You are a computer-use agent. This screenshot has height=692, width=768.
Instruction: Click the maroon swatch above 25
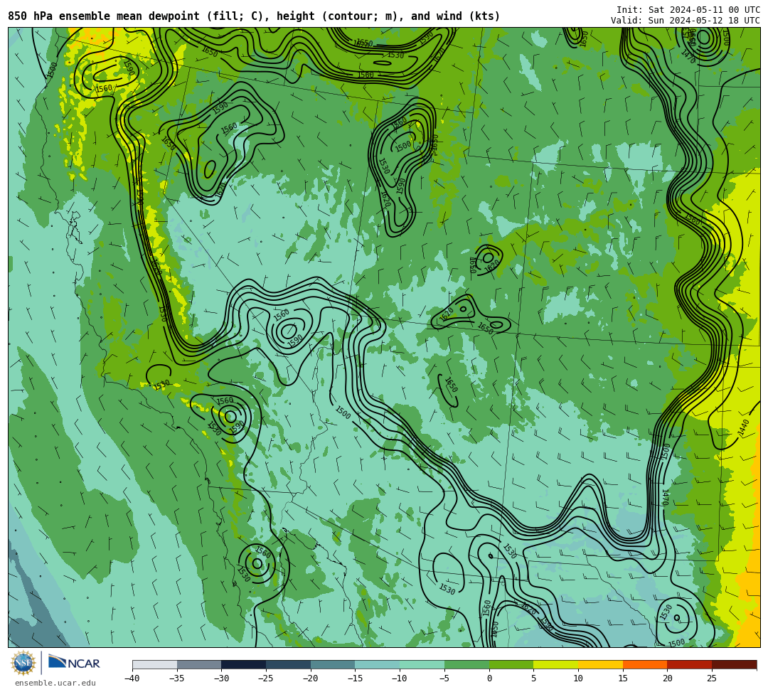(734, 664)
